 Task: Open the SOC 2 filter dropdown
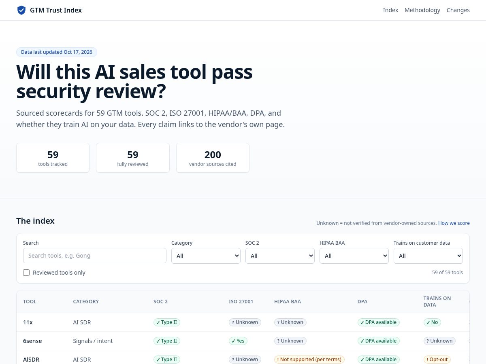point(280,256)
